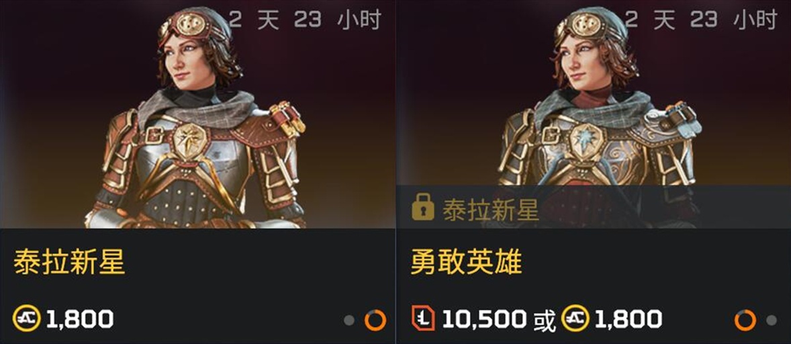Click the 2 天 23 小时 timer on left card

(x=306, y=20)
